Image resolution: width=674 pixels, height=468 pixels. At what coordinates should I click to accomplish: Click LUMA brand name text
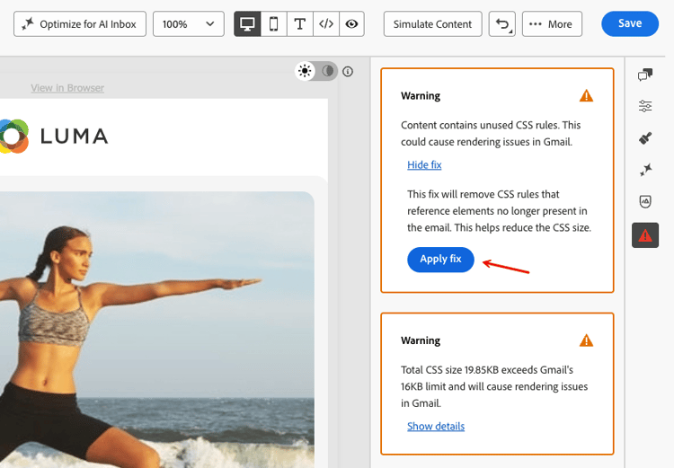coord(74,137)
